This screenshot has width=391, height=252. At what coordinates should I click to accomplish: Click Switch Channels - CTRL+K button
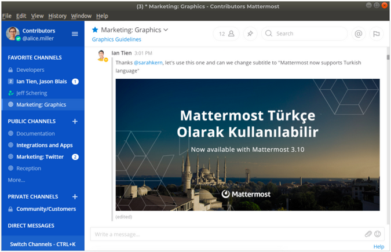(43, 243)
